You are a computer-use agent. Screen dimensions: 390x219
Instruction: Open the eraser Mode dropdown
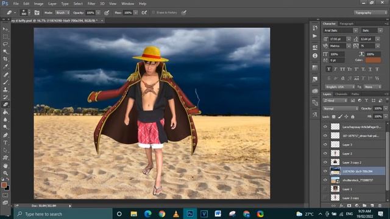62,13
